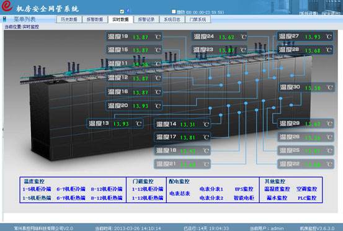Collapse the left sidebar splitter handle

point(3,130)
